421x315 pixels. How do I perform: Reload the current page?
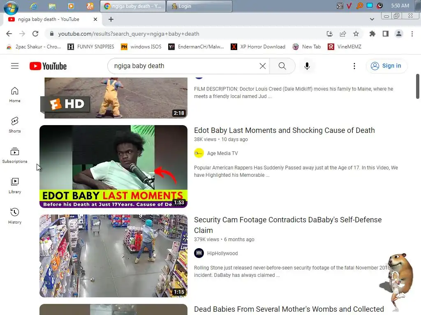35,34
